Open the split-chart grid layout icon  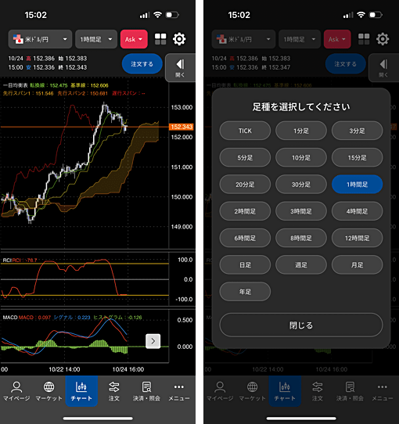coord(160,39)
